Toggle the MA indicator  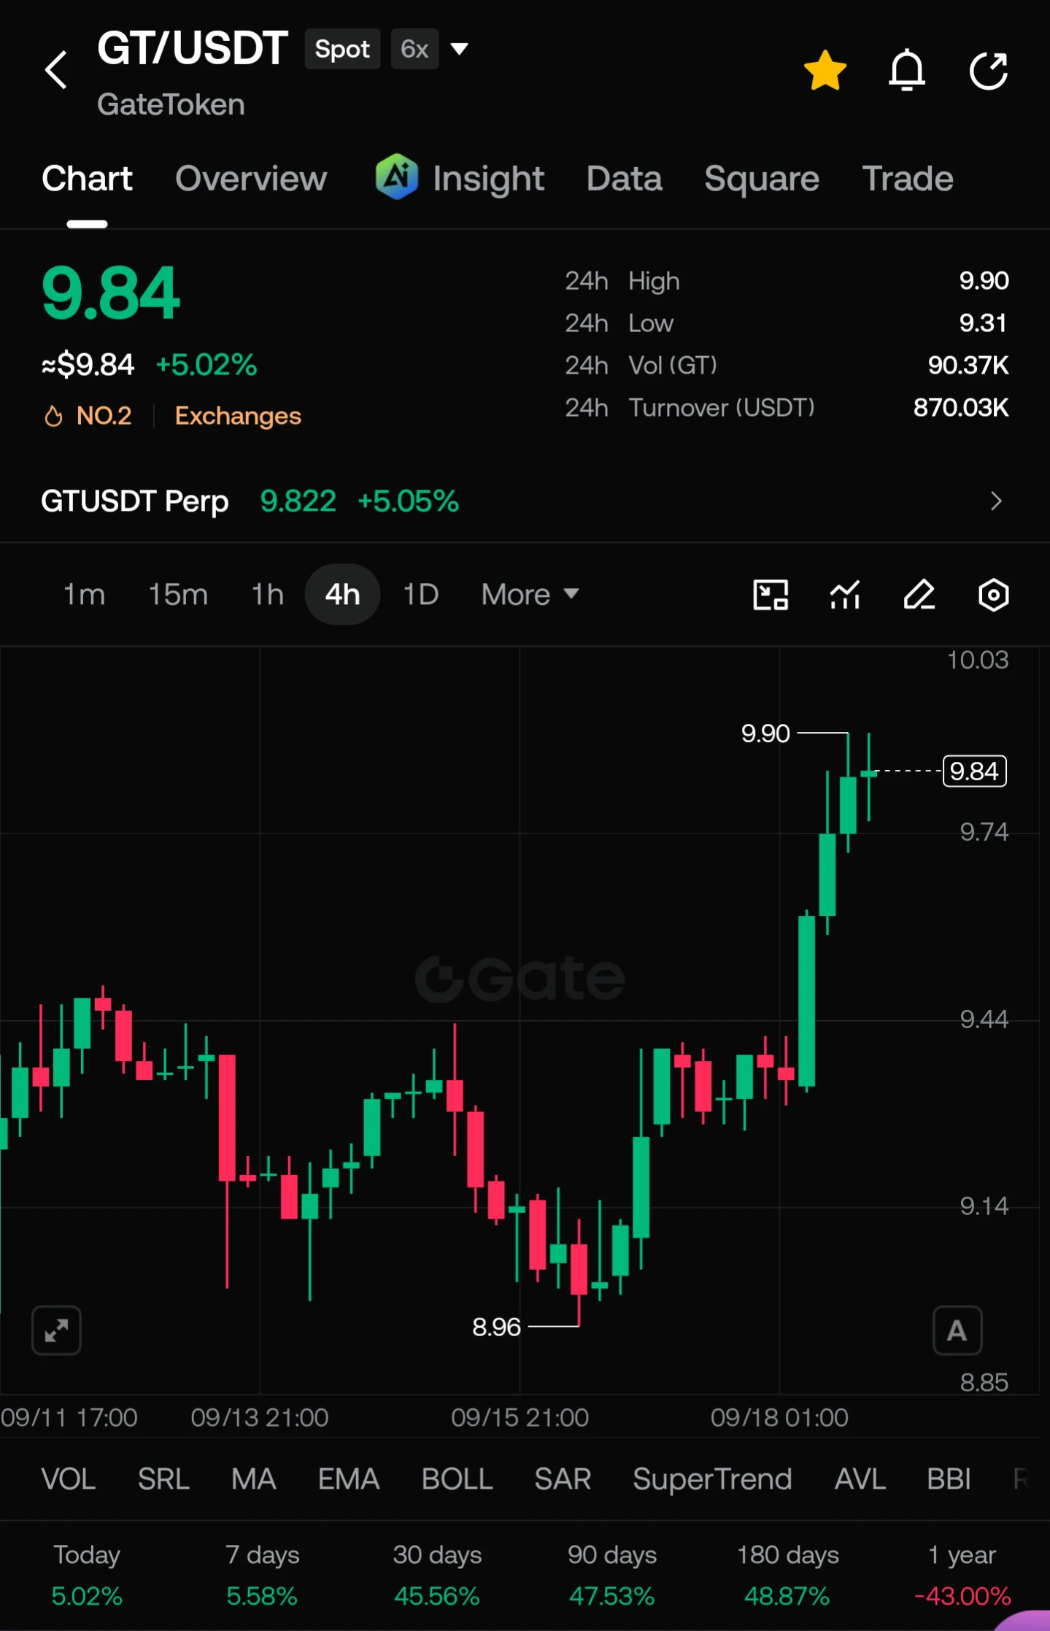[x=253, y=1479]
